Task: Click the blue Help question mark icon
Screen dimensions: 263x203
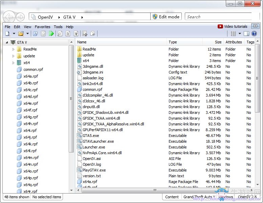Action: (x=254, y=34)
